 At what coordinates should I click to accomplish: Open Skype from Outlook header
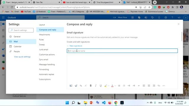point(139,18)
